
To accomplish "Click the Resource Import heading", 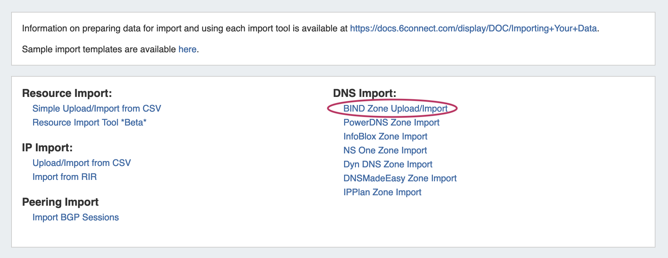I will pos(67,93).
